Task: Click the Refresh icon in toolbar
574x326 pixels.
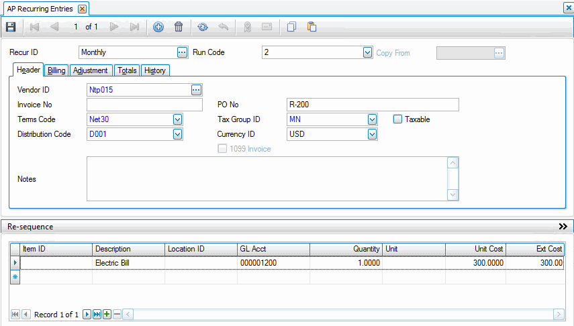Action: pos(203,28)
